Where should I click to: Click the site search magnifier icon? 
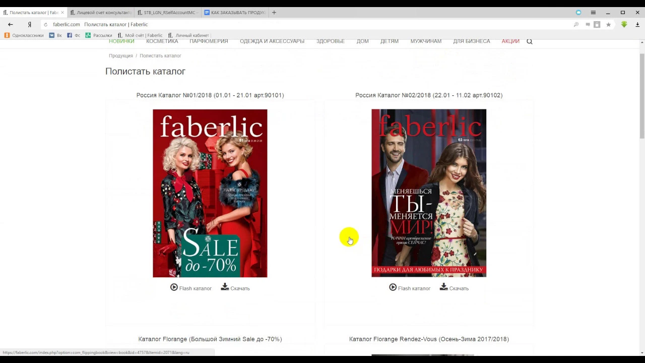pyautogui.click(x=530, y=41)
